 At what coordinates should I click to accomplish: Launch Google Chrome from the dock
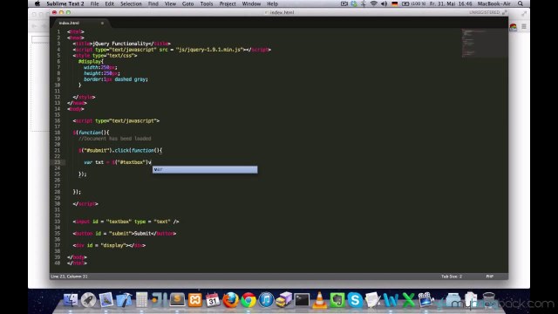pyautogui.click(x=248, y=300)
